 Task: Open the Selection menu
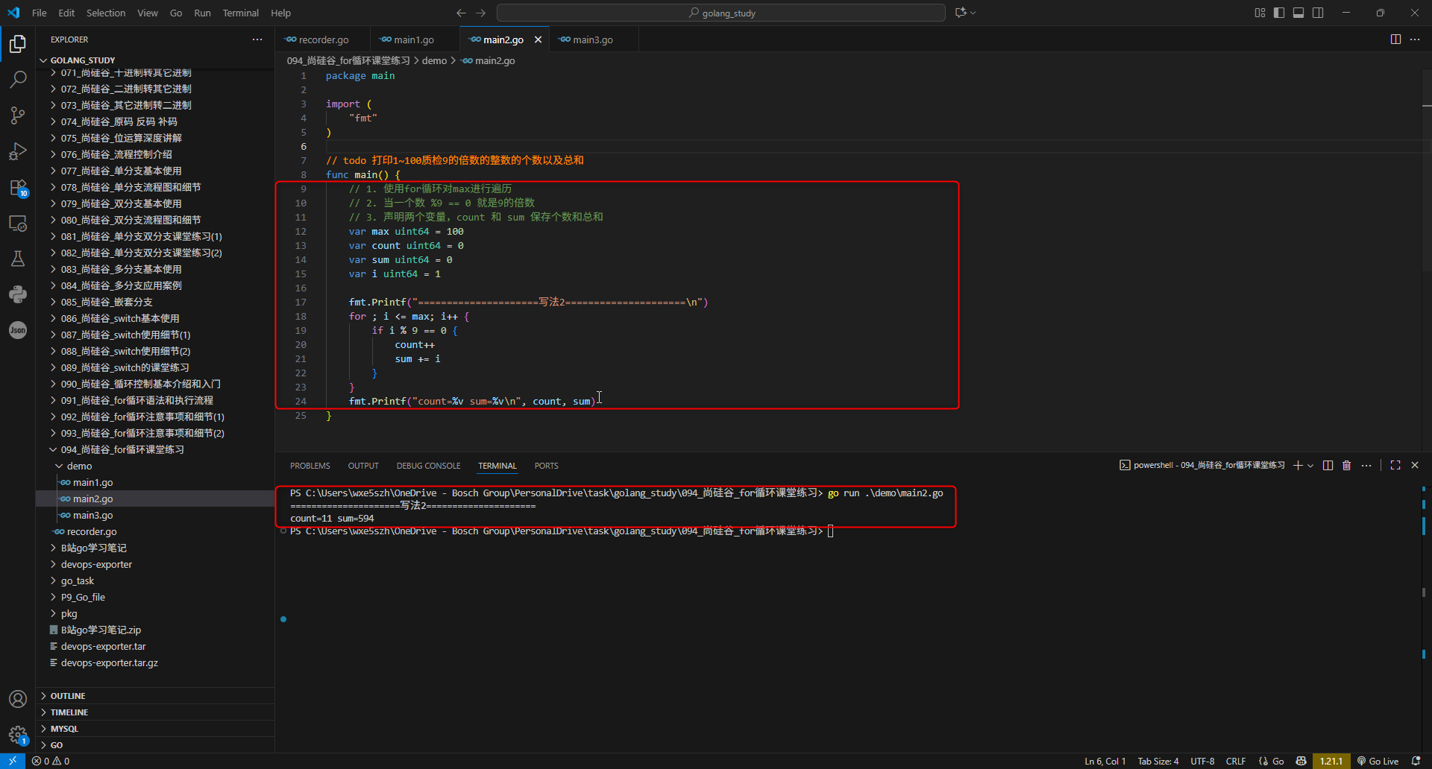click(x=106, y=13)
